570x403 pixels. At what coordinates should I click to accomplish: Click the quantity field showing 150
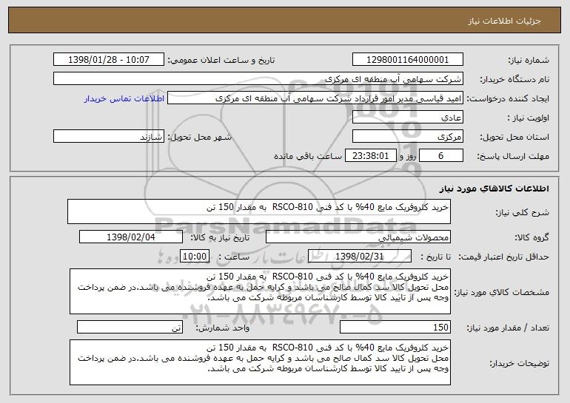click(395, 327)
